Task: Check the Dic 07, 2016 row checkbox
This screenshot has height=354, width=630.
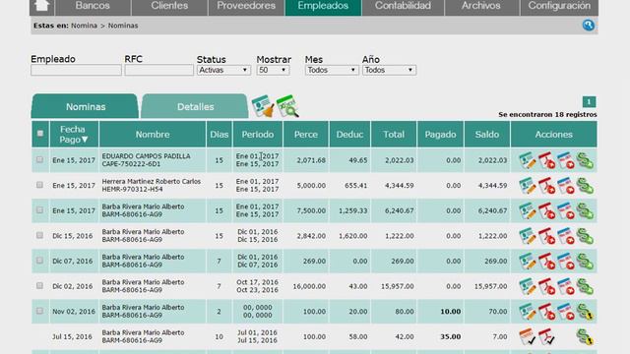Action: tap(39, 260)
